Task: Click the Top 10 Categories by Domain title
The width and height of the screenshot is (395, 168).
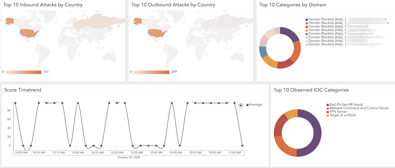Action: click(x=293, y=5)
